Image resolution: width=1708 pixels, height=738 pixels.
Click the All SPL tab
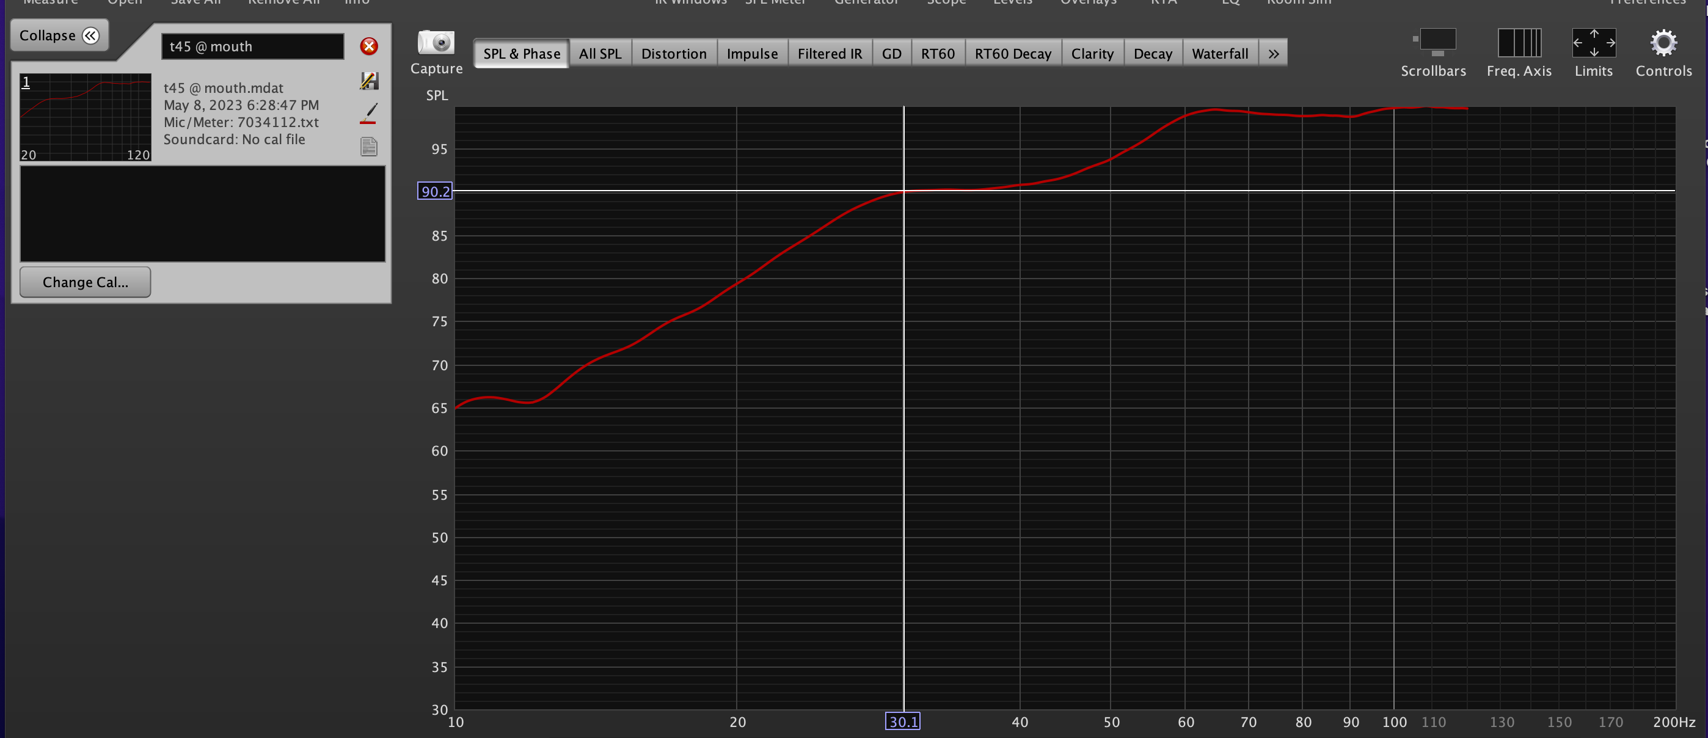(x=600, y=54)
